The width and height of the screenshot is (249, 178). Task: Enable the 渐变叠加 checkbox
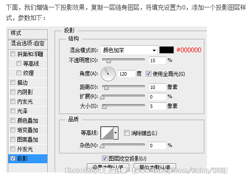tap(13, 130)
